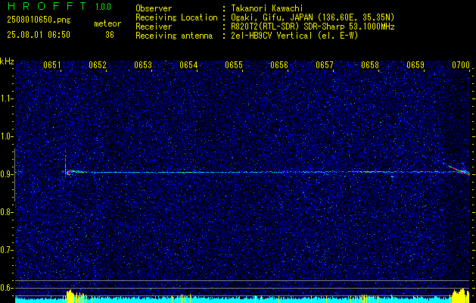Click the 0651 time marker
The width and height of the screenshot is (476, 303).
tap(52, 64)
